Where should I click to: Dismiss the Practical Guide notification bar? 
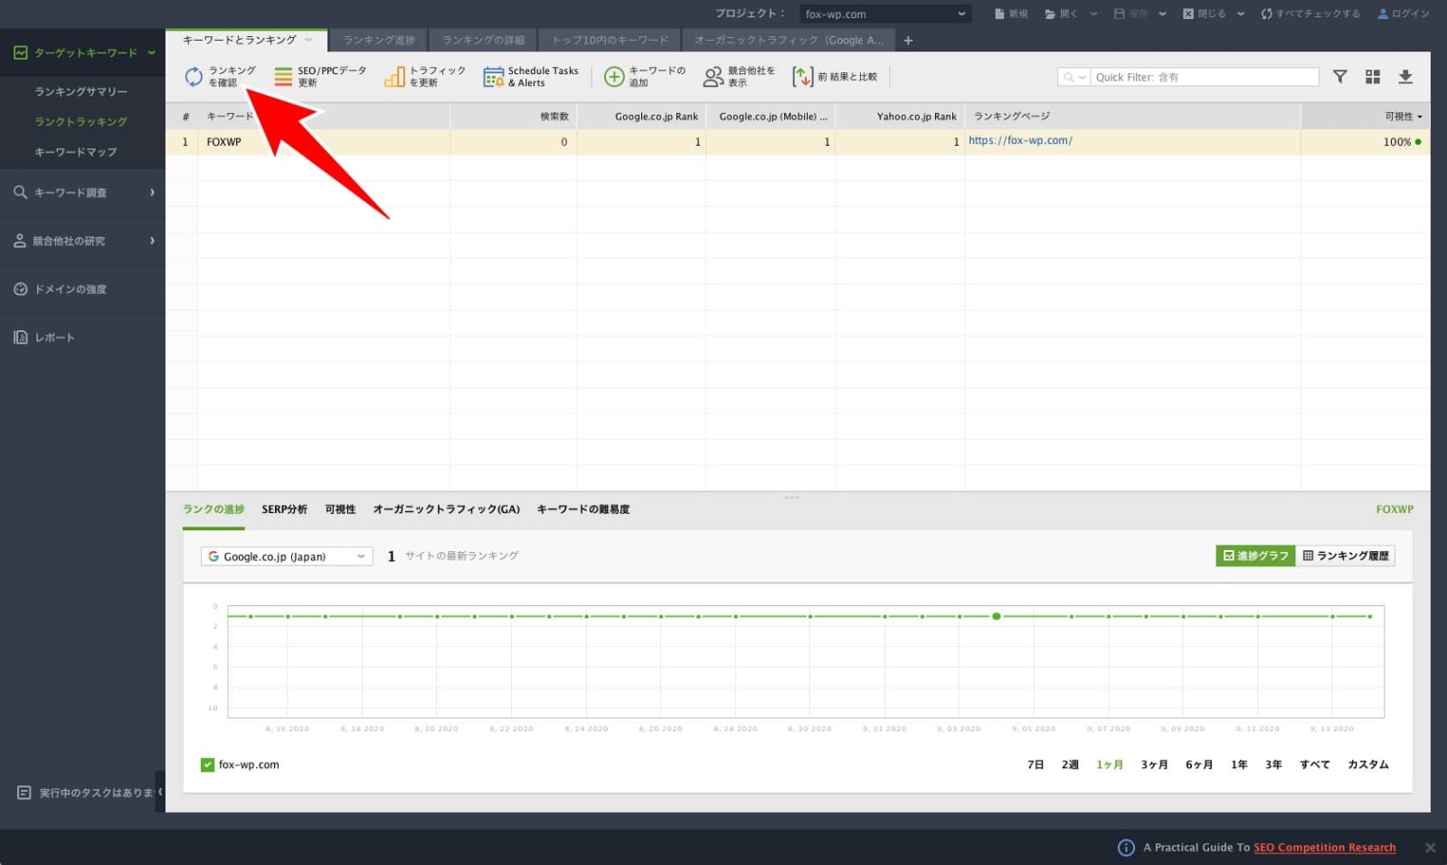(x=1430, y=848)
